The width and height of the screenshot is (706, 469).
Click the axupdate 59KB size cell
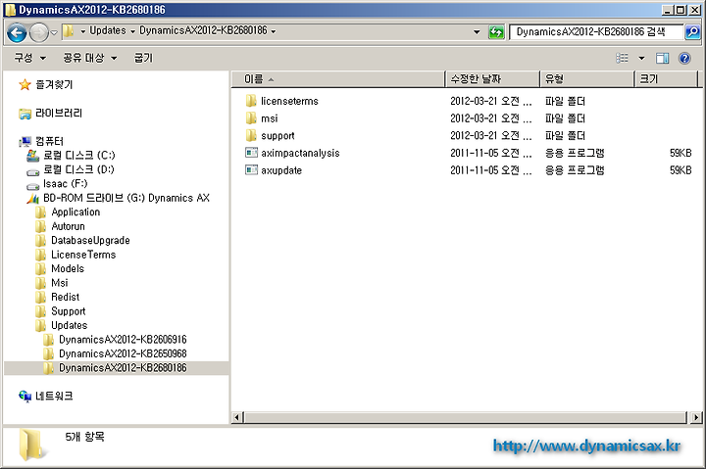tap(681, 170)
